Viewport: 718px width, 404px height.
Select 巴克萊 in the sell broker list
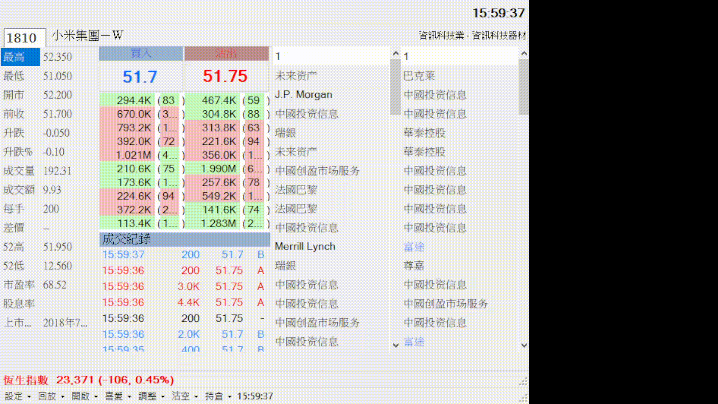[419, 76]
